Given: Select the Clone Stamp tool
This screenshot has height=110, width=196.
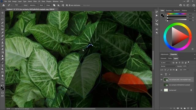Looking at the screenshot, I should pyautogui.click(x=2, y=42).
